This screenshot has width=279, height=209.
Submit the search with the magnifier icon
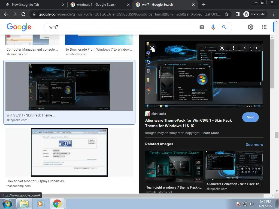tap(224, 27)
